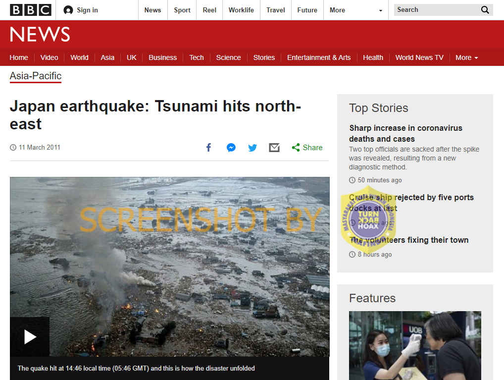
Task: Share article on Facebook
Action: 208,147
